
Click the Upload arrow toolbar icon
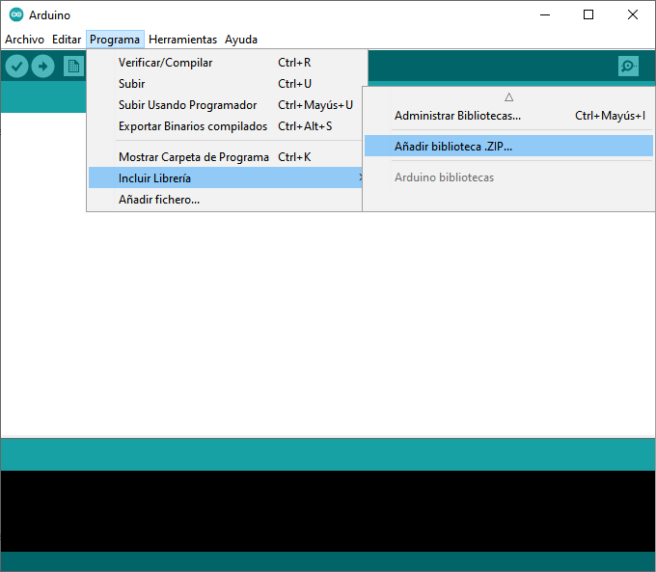click(42, 67)
